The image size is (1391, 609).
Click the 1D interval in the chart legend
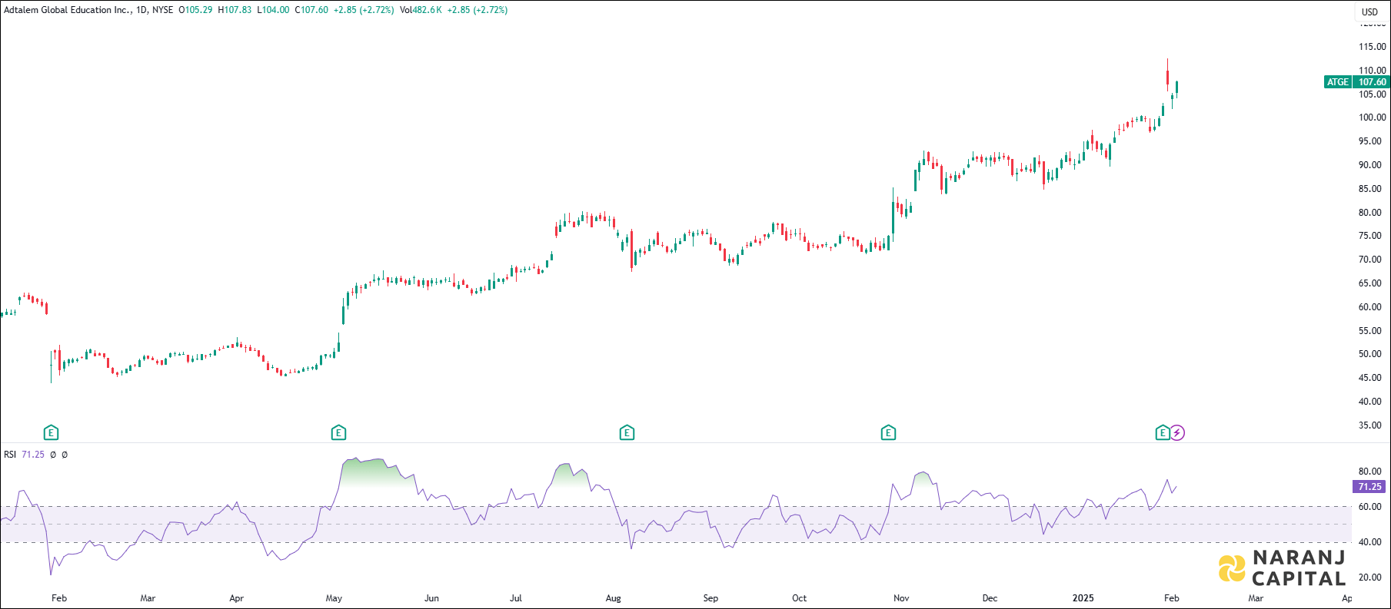click(x=141, y=10)
